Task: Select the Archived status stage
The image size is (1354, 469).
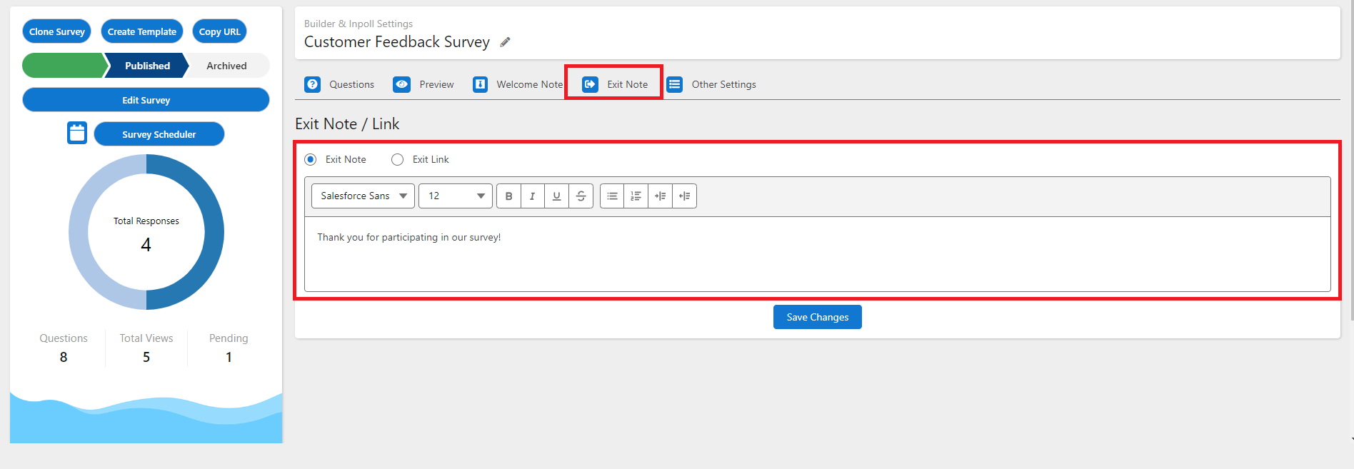Action: point(226,66)
